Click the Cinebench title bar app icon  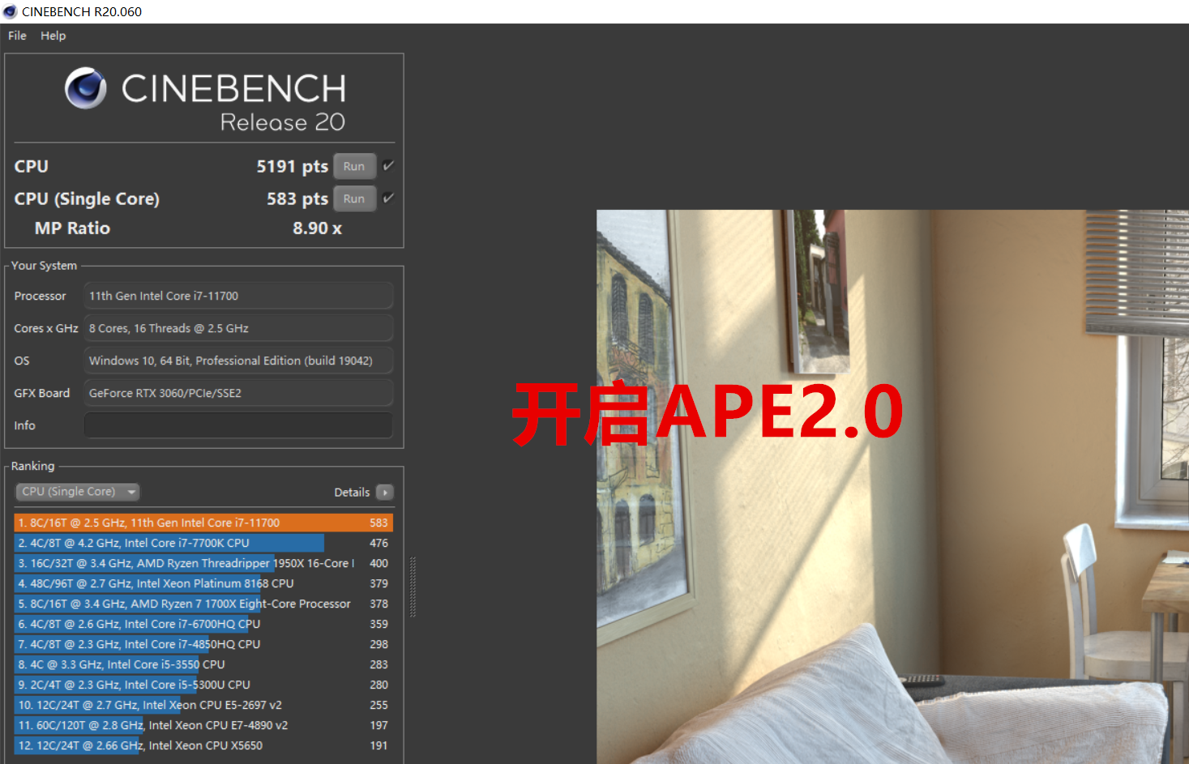pyautogui.click(x=10, y=11)
